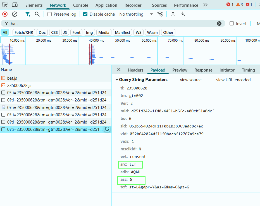This screenshot has height=206, width=260.
Task: Filter by Media requests
Action: click(104, 32)
